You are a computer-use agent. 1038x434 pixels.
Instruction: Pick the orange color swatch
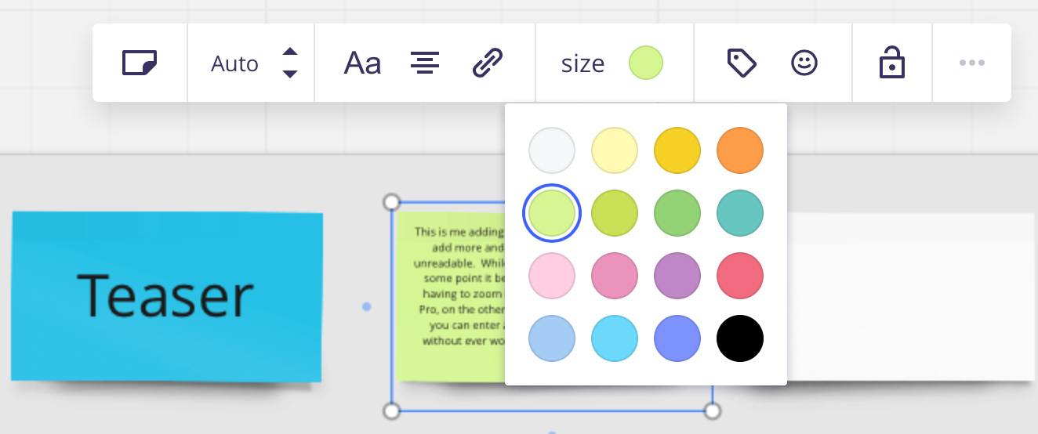(x=740, y=150)
